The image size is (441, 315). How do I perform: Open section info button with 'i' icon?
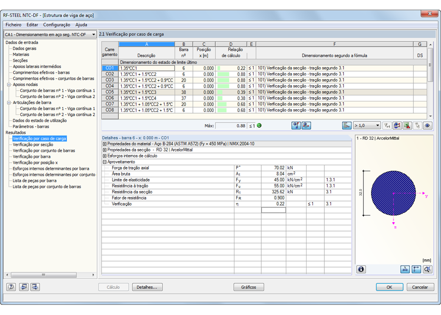pos(361,270)
